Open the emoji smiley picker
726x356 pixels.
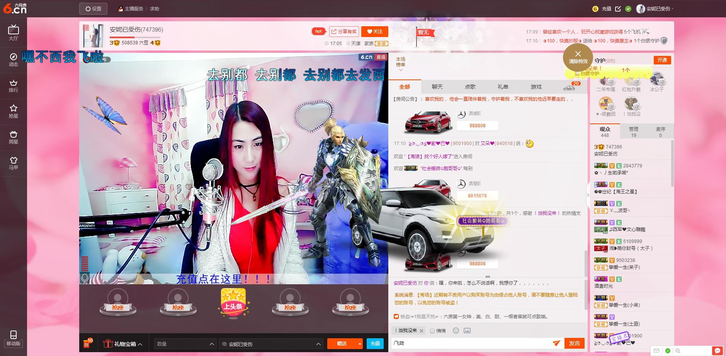click(x=456, y=331)
